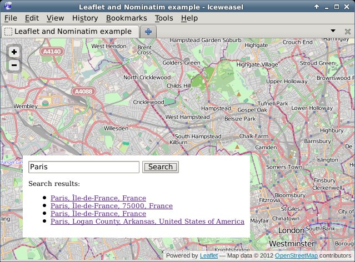Zoom out with the map minus button

(x=14, y=65)
